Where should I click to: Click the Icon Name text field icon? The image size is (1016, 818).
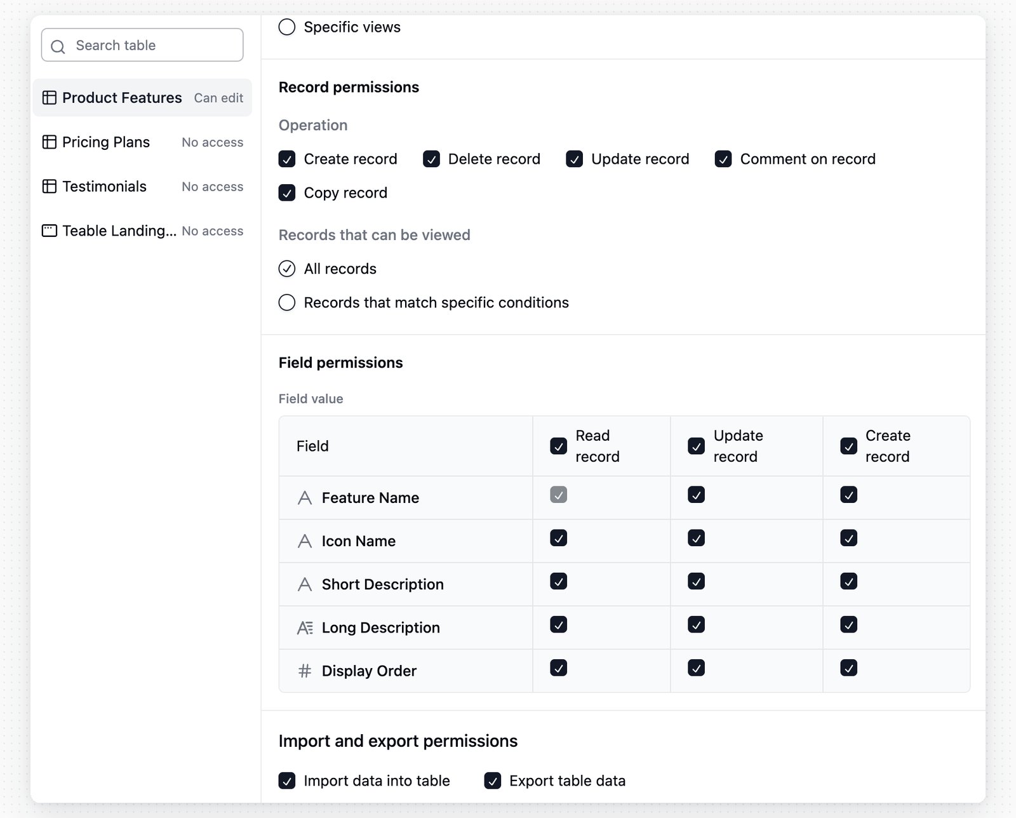click(305, 541)
